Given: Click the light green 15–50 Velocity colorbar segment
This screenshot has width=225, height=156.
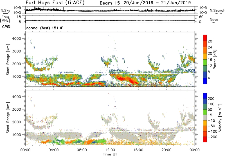Looking at the screenshot, I should coord(205,112).
